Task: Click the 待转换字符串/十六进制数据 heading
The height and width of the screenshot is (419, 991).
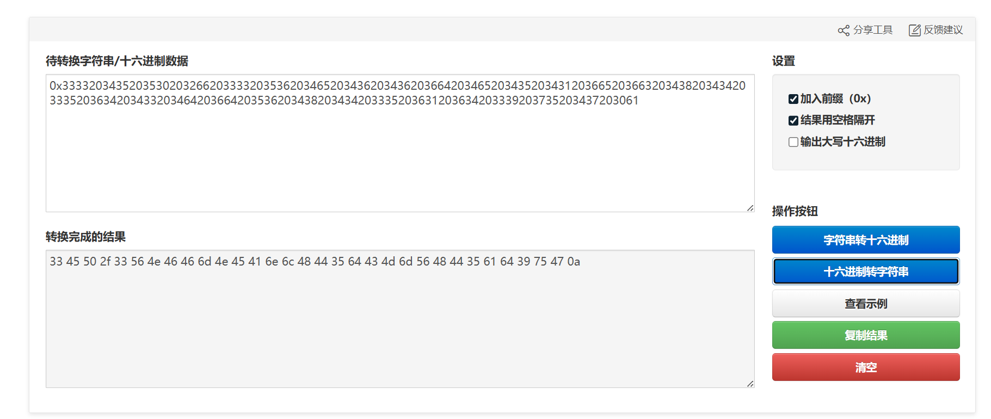Action: tap(117, 61)
